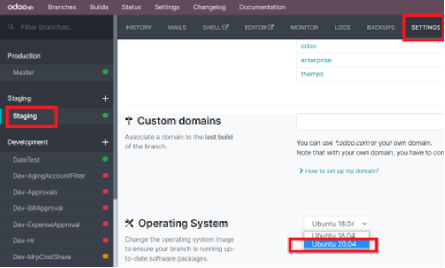Switch to the LOGS tab
This screenshot has height=268, width=445.
tap(342, 28)
